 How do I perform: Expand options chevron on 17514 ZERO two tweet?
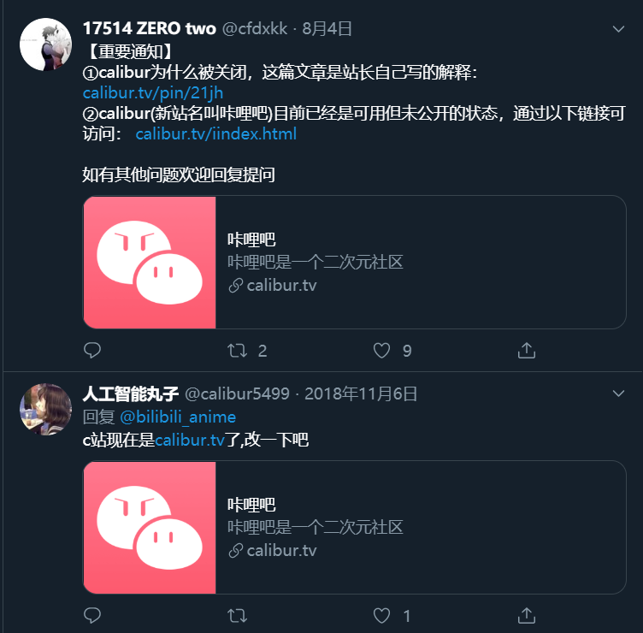click(x=618, y=29)
